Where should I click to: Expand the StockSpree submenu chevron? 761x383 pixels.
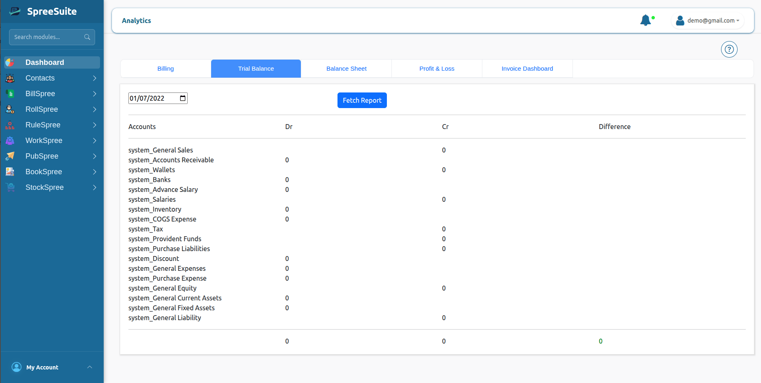95,187
